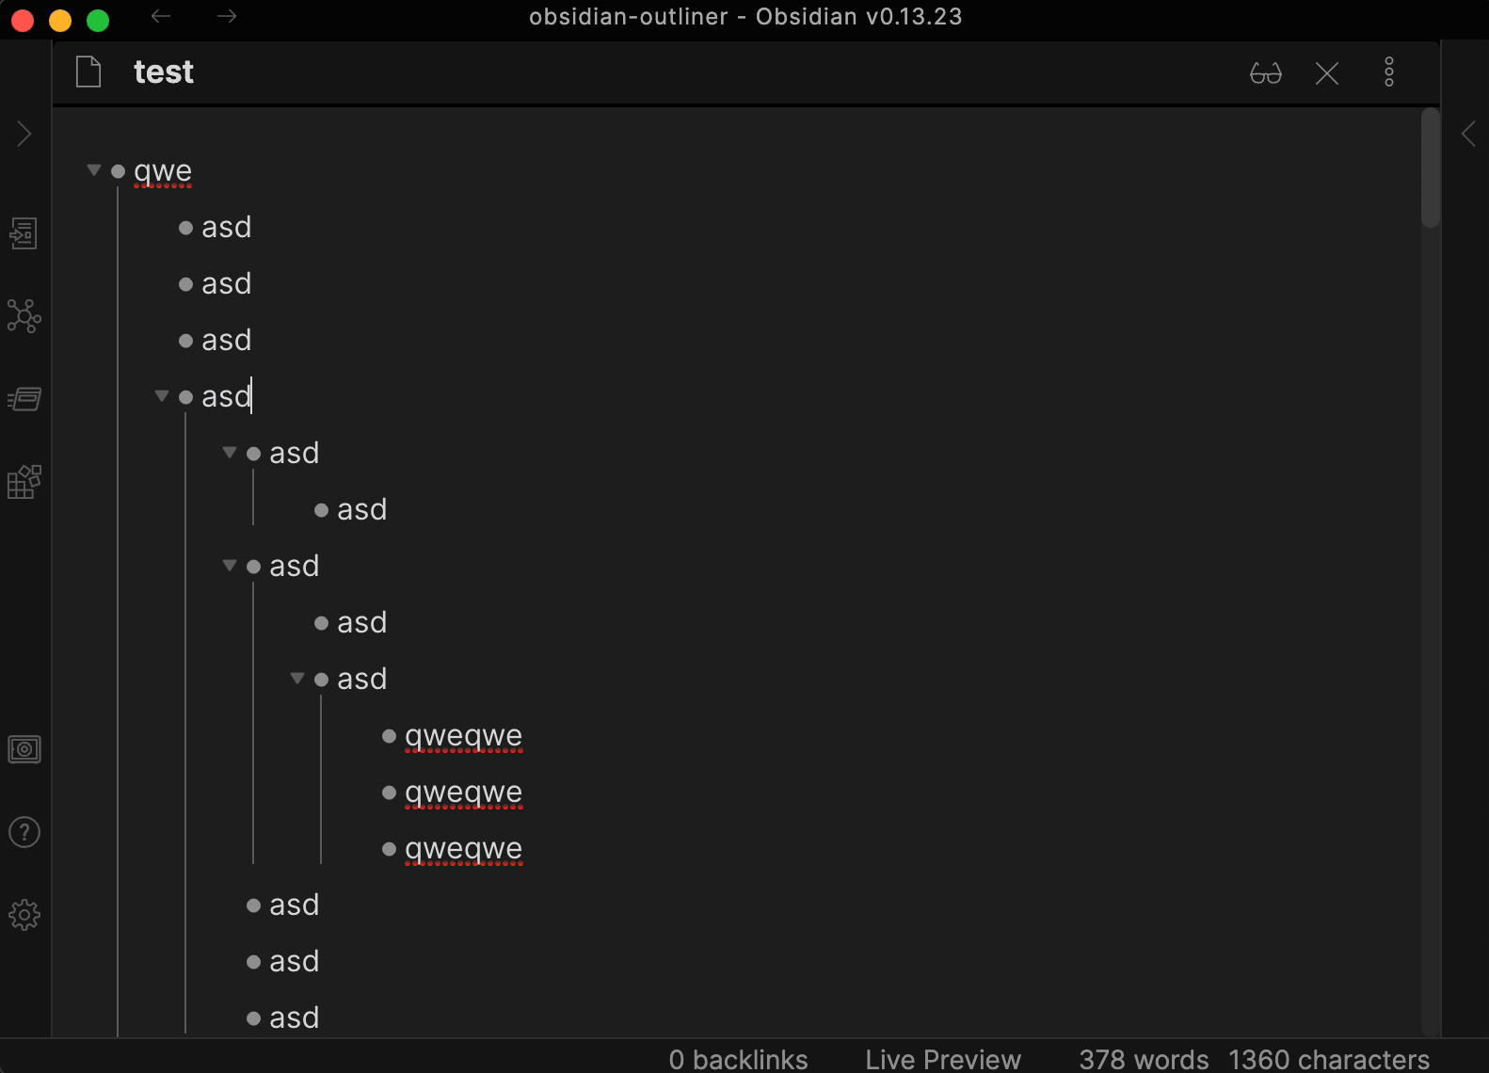Image resolution: width=1489 pixels, height=1073 pixels.
Task: Click the 1360 characters status entry
Action: point(1329,1059)
